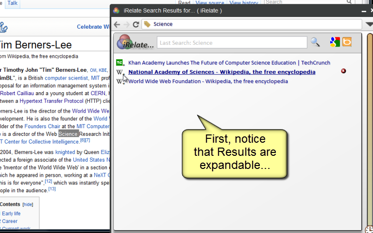Click the forward arrow in iRelate window

[x=127, y=24]
